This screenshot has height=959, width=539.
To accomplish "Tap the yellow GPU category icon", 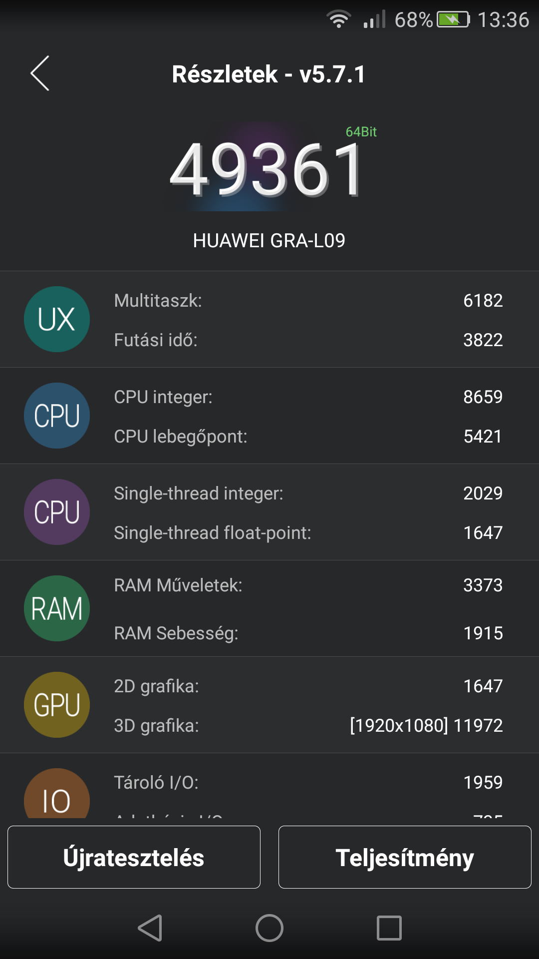I will point(57,705).
